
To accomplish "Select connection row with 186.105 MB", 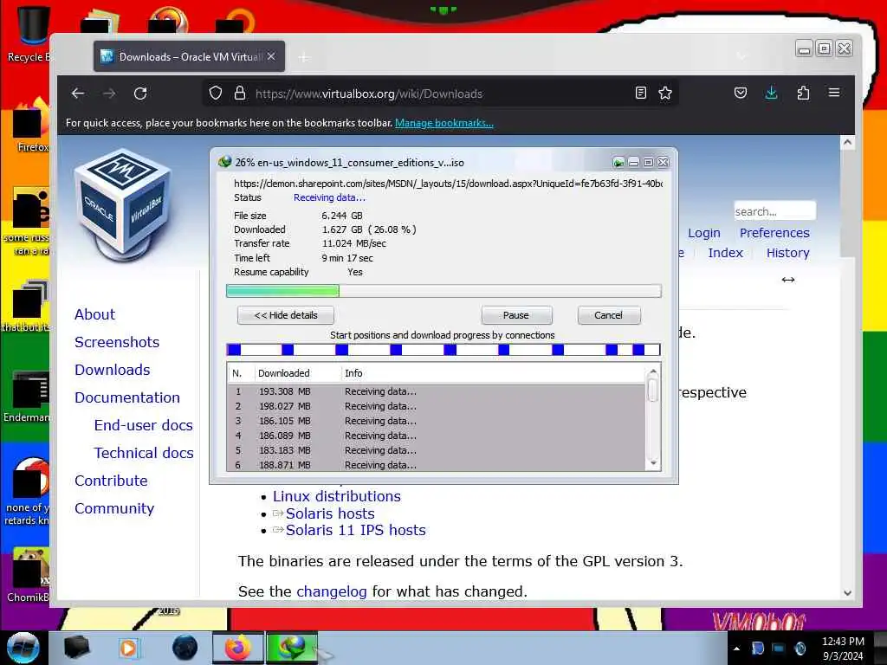I will click(437, 421).
